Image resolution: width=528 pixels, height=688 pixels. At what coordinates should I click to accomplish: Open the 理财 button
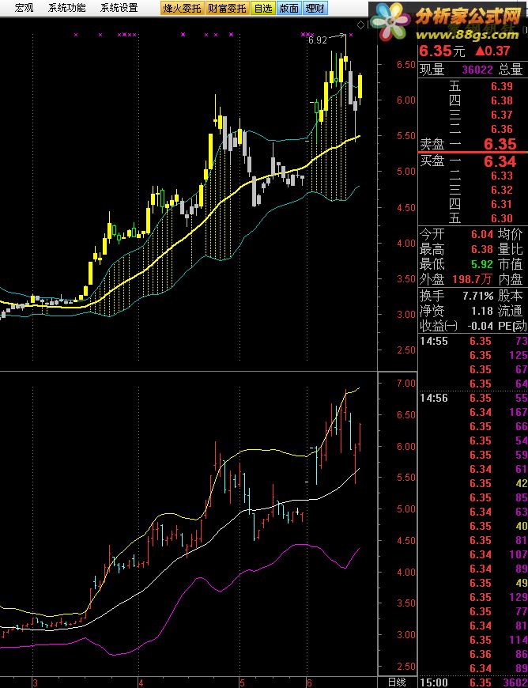click(315, 8)
